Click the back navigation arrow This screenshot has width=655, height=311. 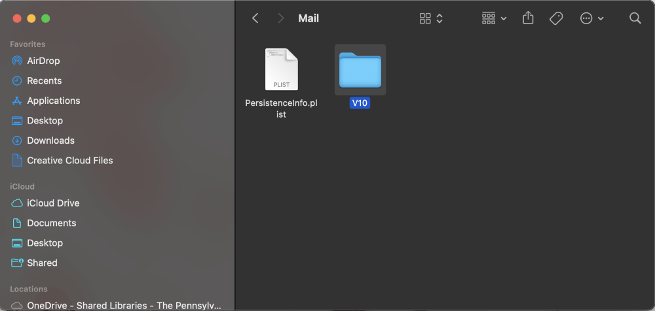pyautogui.click(x=255, y=18)
